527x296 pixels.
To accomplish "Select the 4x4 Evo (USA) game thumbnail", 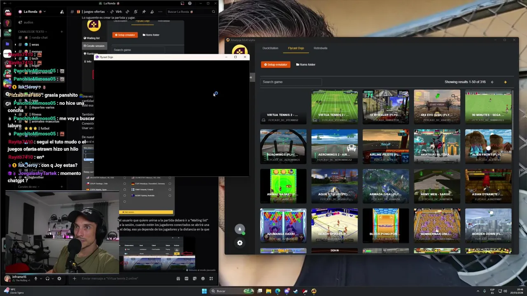I will point(437,106).
